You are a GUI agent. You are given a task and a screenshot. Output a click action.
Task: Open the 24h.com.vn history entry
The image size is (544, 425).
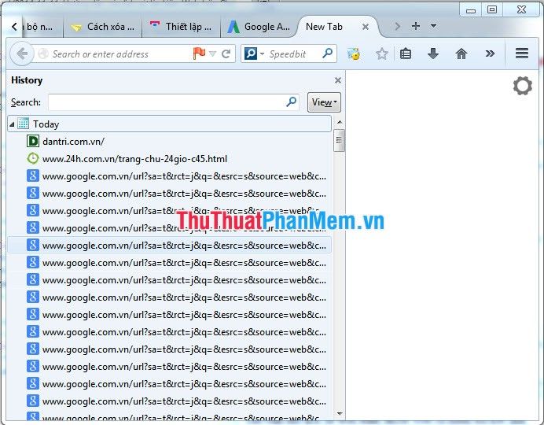point(134,159)
